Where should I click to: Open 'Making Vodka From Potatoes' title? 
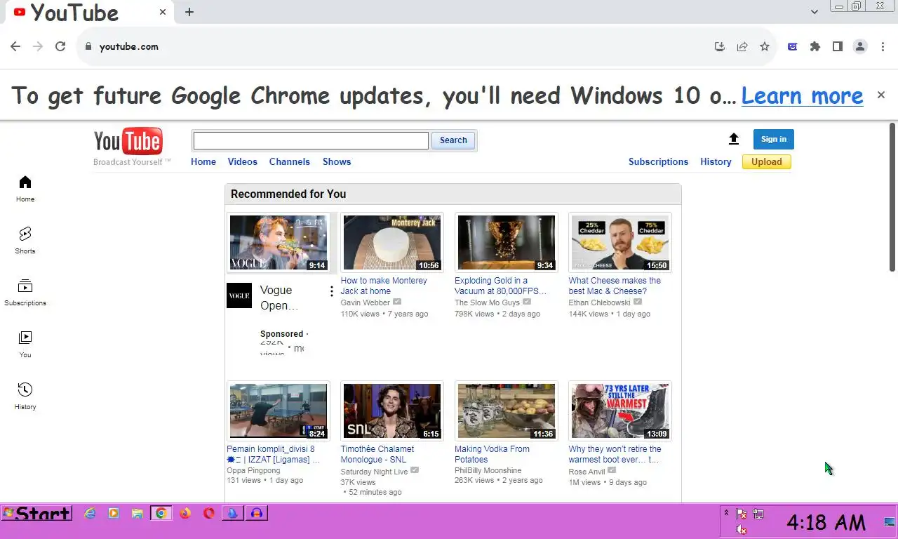pyautogui.click(x=492, y=454)
